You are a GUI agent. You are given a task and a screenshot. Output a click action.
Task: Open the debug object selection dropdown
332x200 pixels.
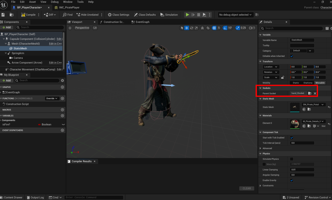click(236, 15)
